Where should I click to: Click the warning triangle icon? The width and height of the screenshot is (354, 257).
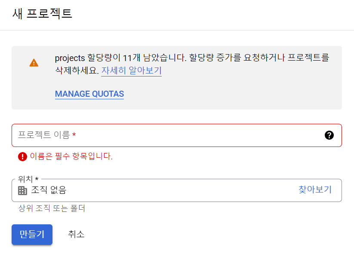tap(34, 63)
